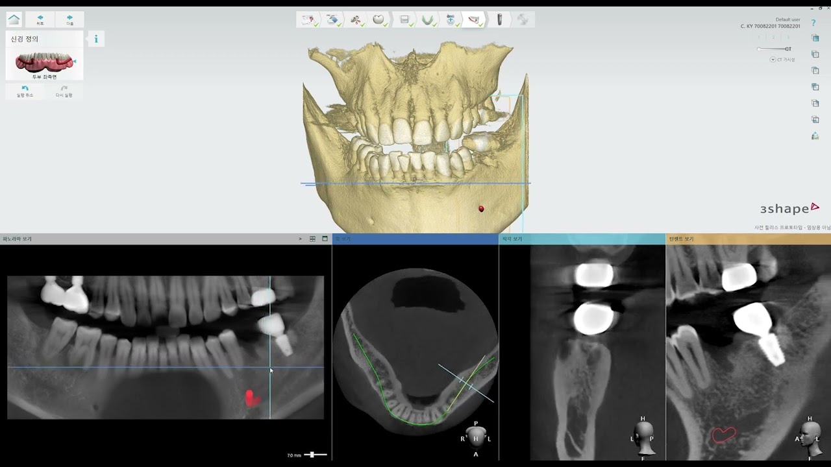
Task: Click the next arrow step button
Action: coord(69,19)
